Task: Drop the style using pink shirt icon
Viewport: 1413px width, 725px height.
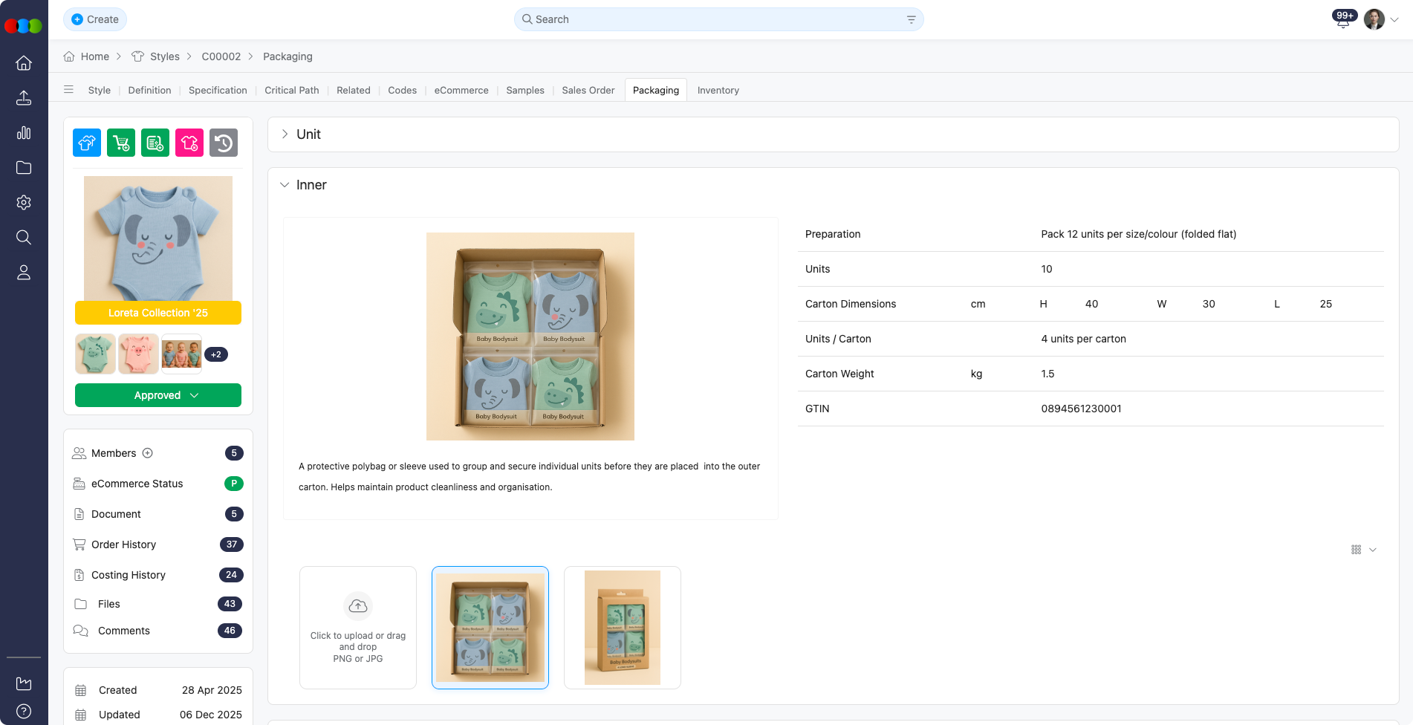Action: [x=189, y=143]
